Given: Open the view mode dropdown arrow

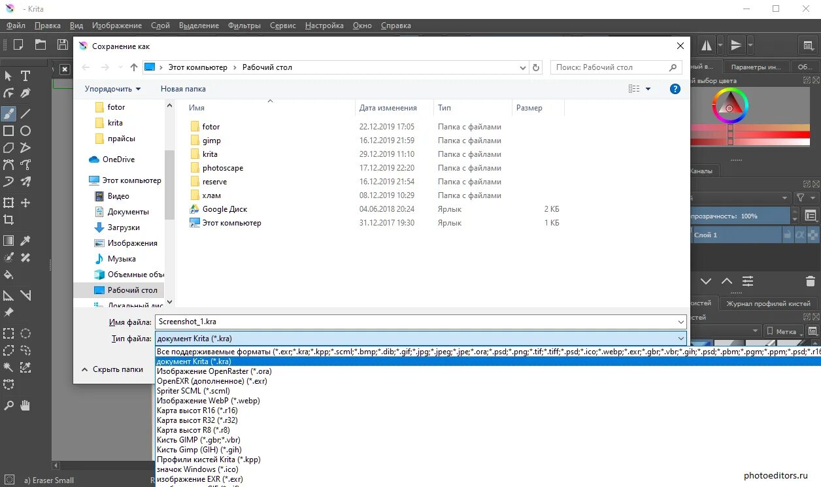Looking at the screenshot, I should pyautogui.click(x=648, y=89).
